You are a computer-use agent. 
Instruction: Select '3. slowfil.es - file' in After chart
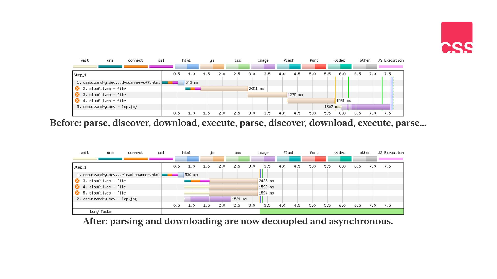(238, 181)
